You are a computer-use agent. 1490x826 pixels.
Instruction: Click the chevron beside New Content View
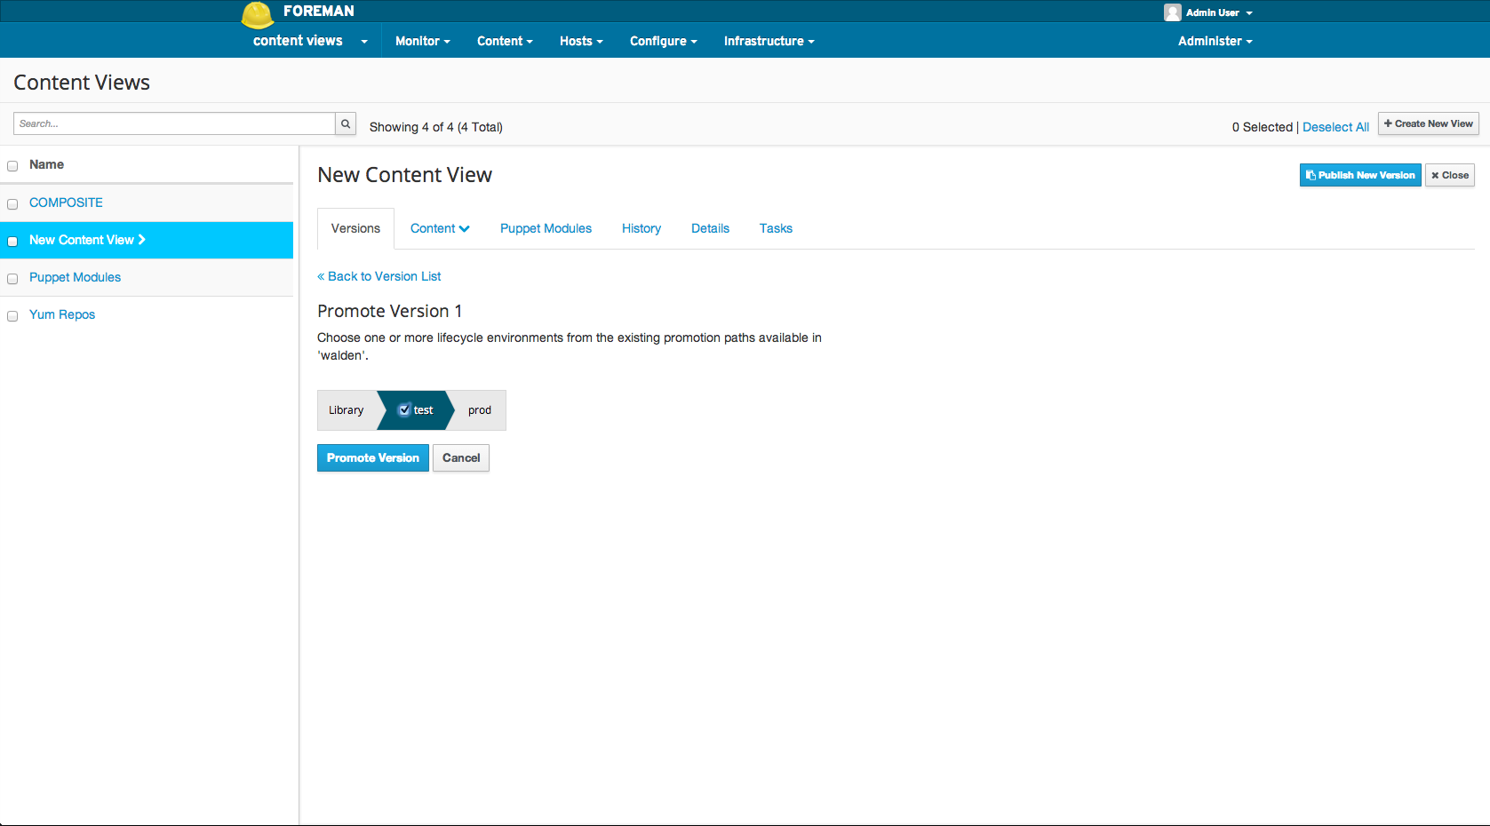(x=141, y=240)
